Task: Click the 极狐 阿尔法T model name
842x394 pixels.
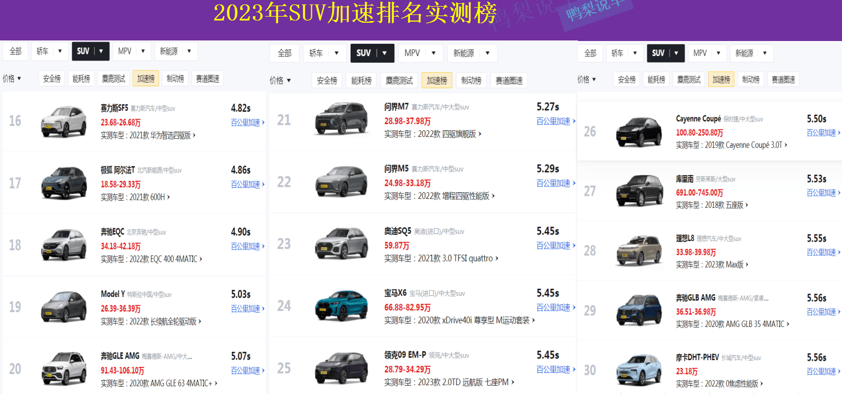Action: coord(118,170)
